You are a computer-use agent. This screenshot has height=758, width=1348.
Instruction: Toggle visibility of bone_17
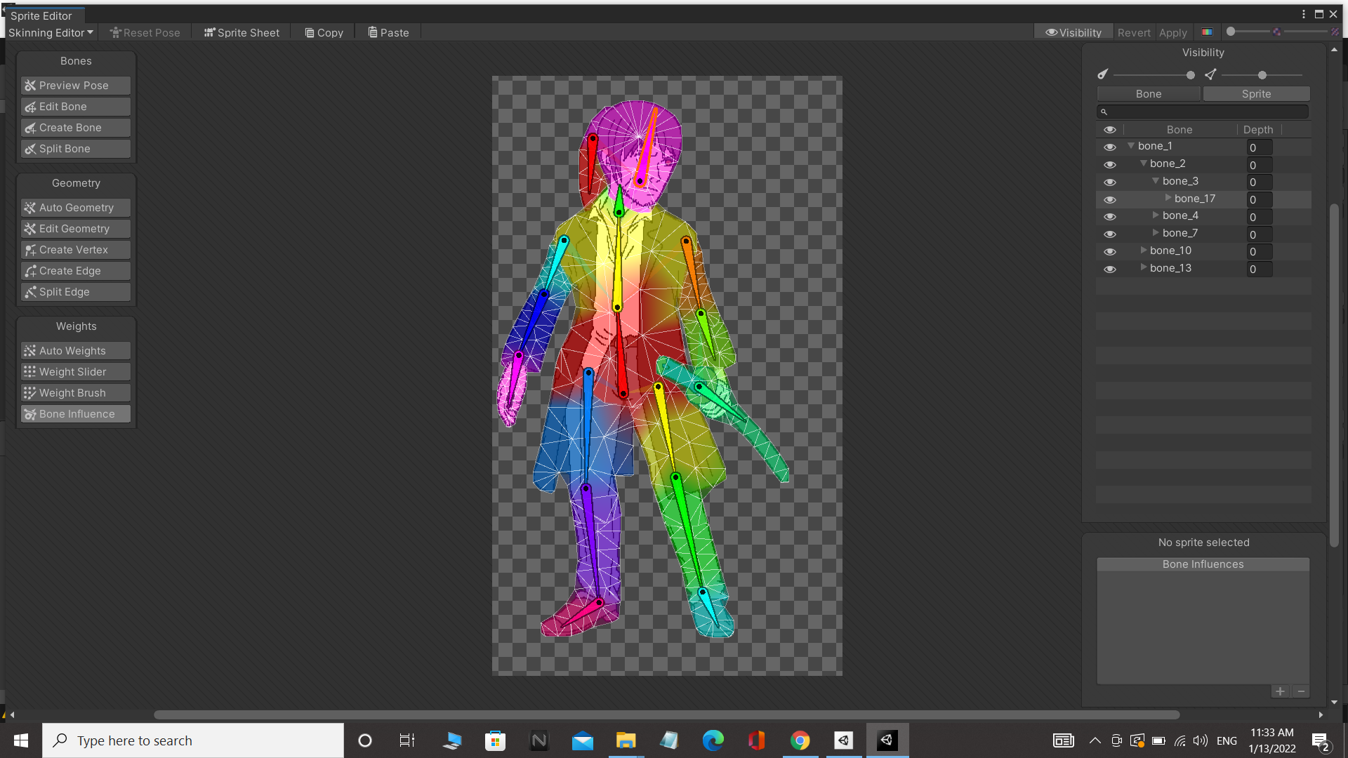pyautogui.click(x=1109, y=200)
